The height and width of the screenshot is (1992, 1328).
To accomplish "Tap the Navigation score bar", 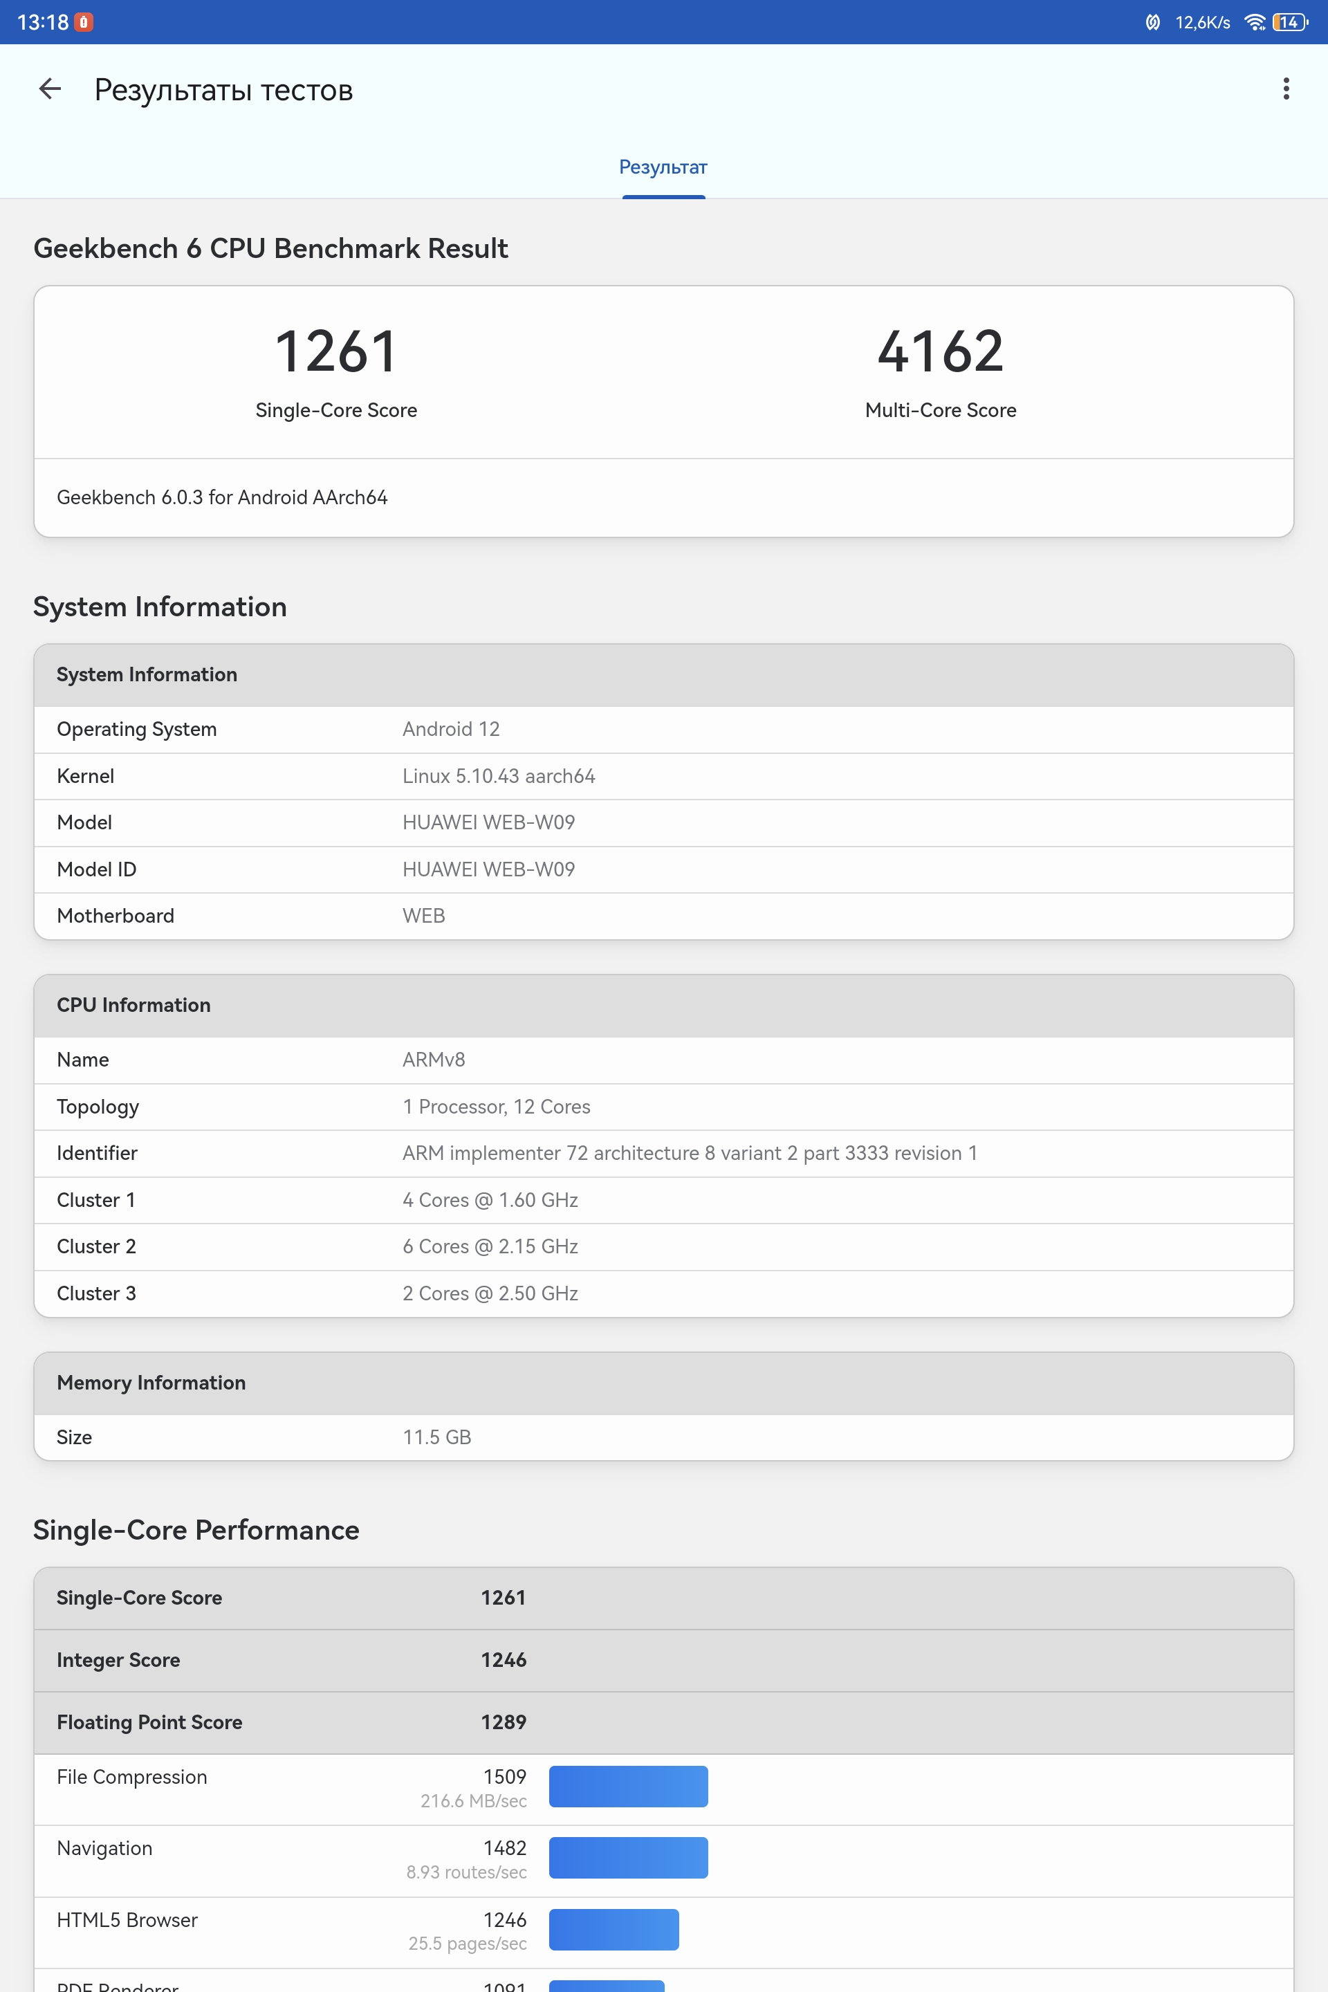I will [x=627, y=1857].
